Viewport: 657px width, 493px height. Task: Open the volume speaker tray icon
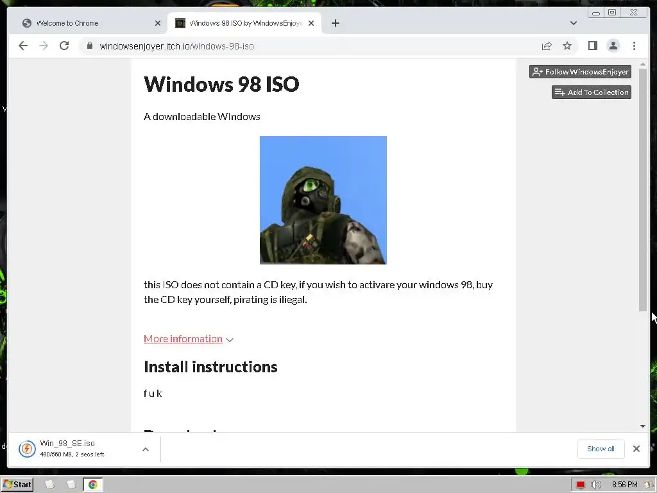coord(595,485)
